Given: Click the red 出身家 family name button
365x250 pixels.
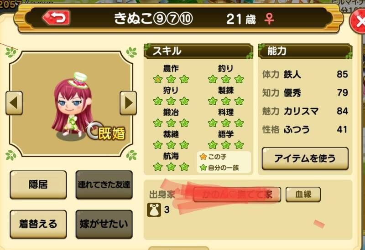Looking at the screenshot, I should (237, 194).
